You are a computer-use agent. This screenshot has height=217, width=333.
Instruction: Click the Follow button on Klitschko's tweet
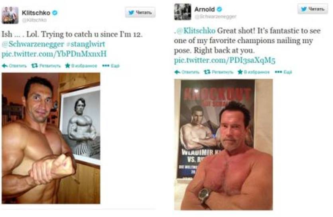click(140, 12)
